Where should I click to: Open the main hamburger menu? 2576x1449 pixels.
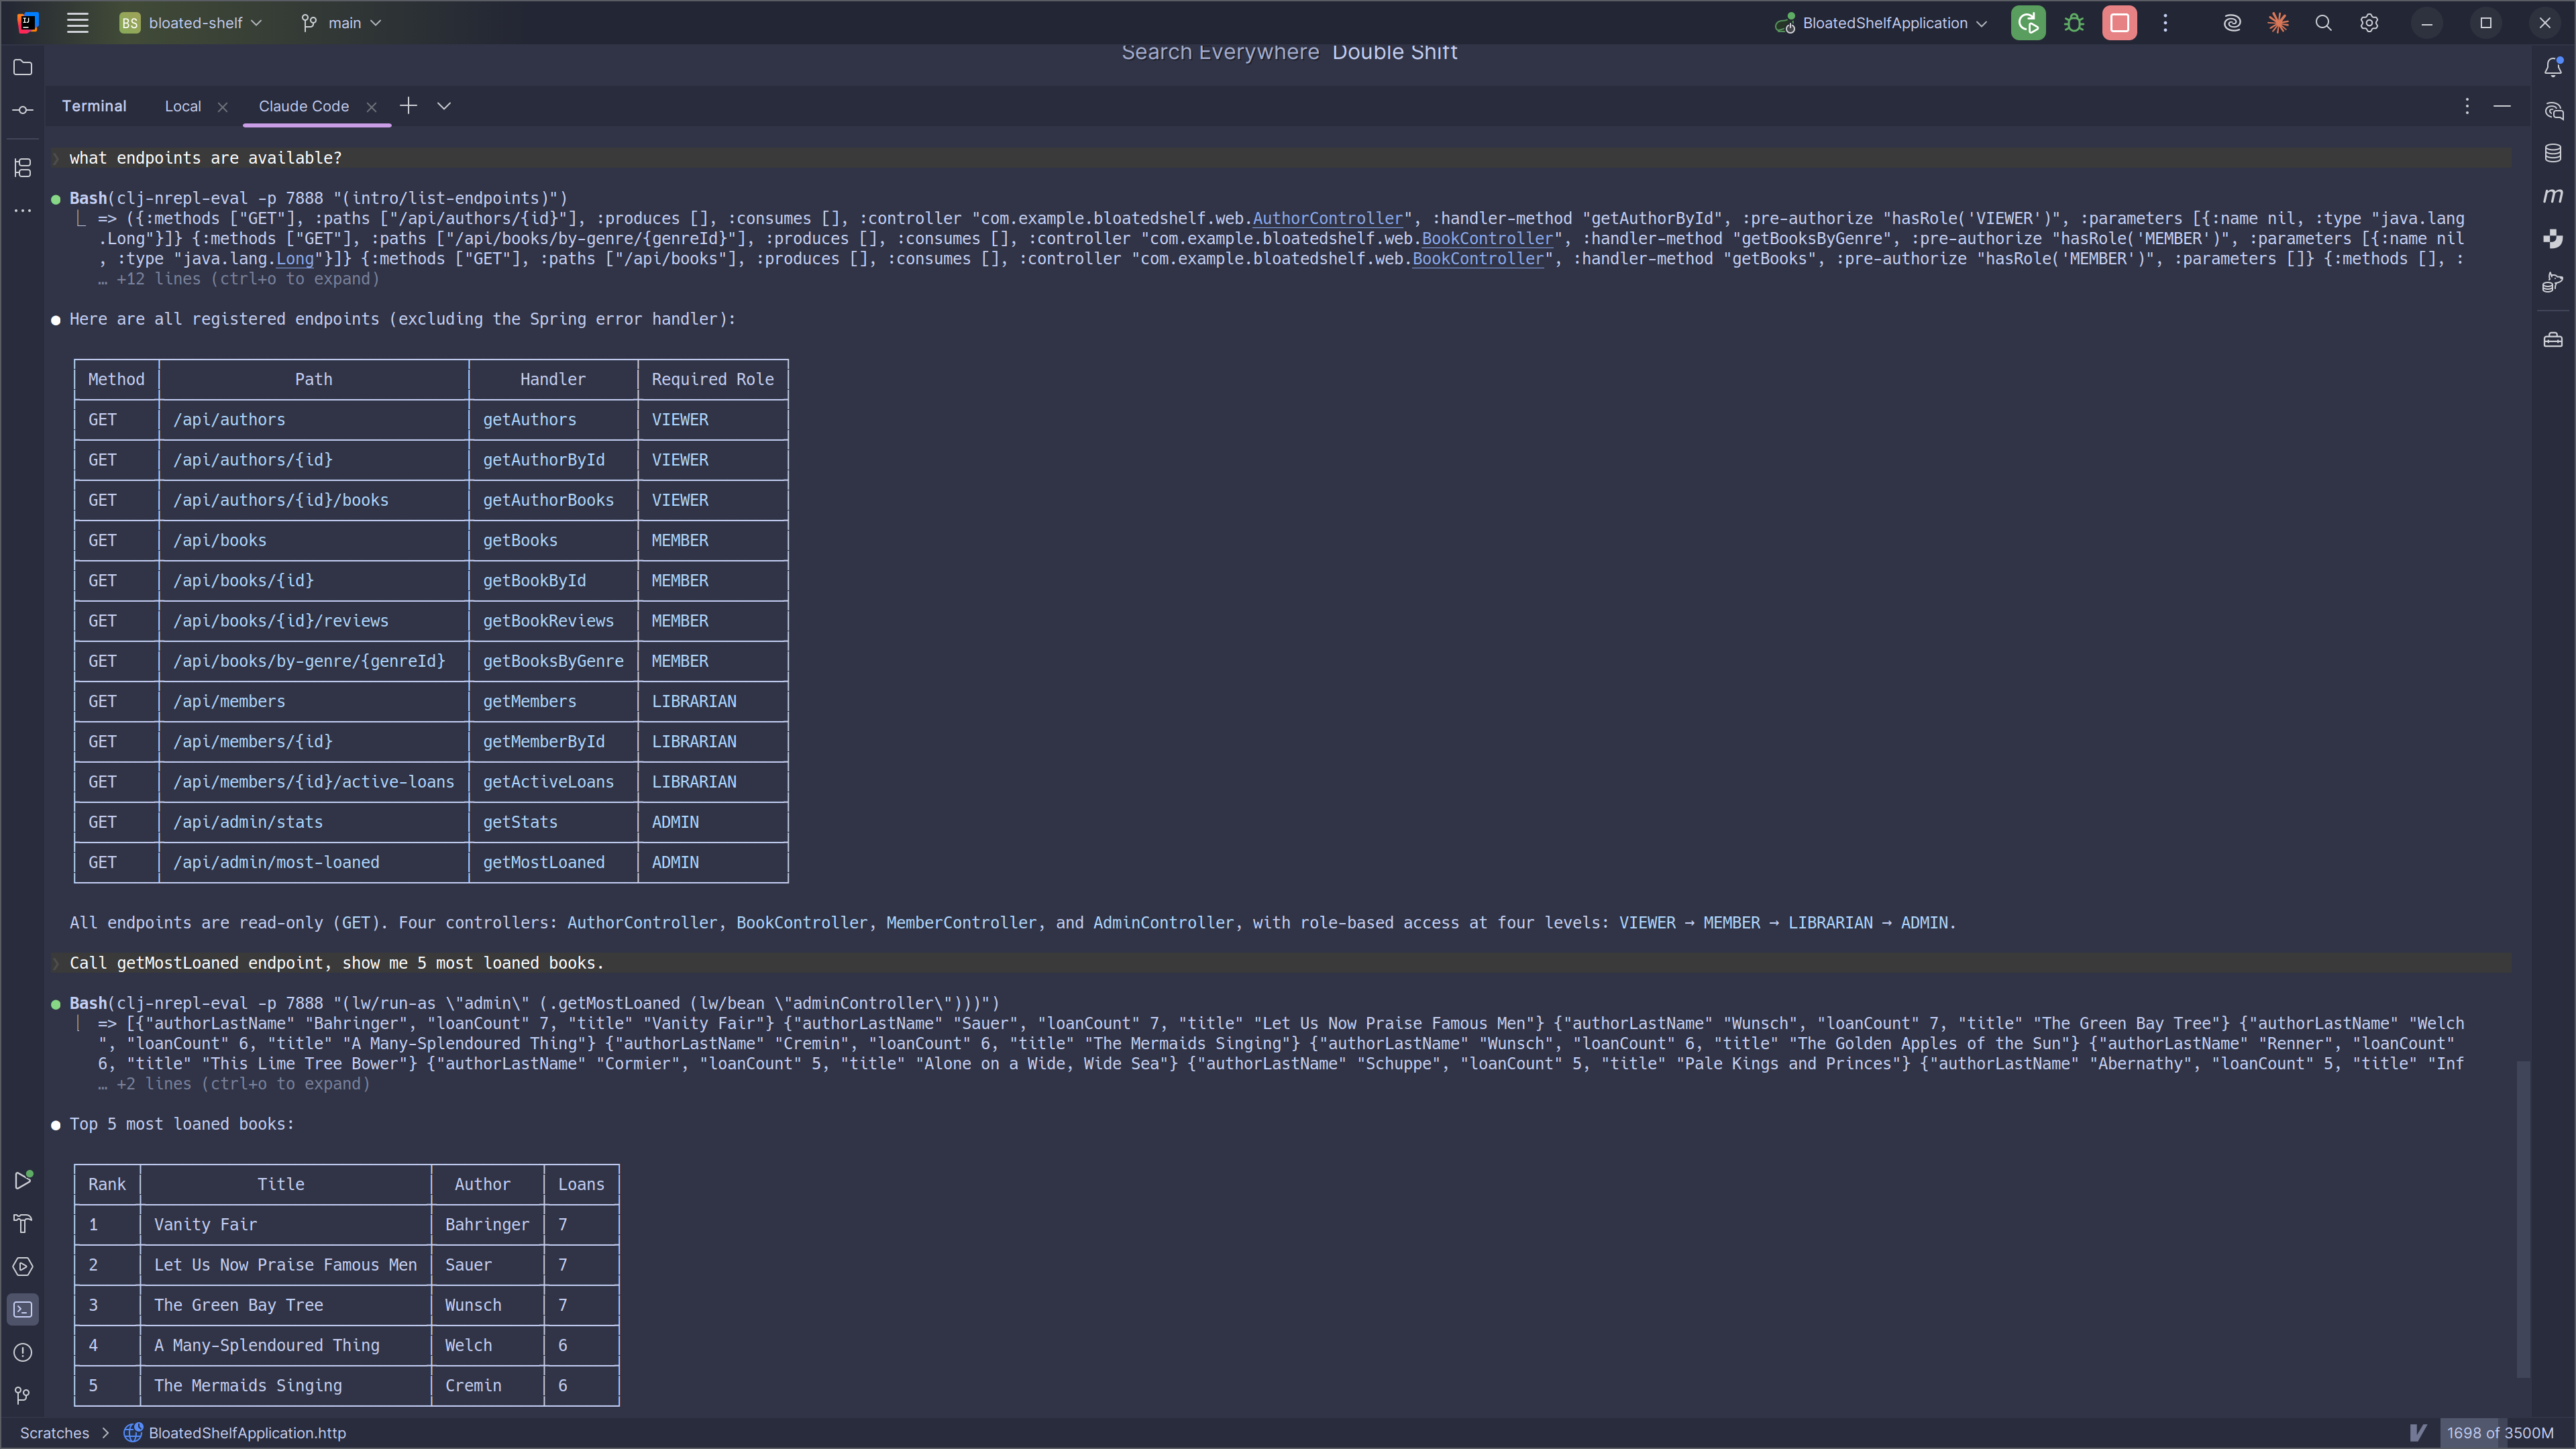pyautogui.click(x=77, y=23)
